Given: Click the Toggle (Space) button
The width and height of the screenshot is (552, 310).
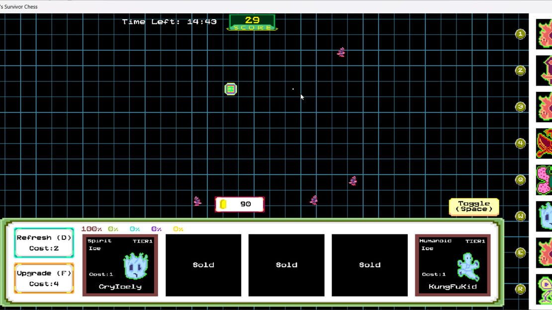Looking at the screenshot, I should [x=474, y=206].
